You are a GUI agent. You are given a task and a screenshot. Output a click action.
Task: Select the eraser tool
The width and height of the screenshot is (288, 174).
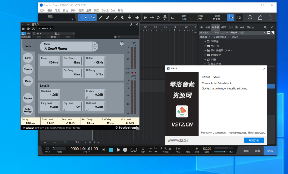(108, 17)
